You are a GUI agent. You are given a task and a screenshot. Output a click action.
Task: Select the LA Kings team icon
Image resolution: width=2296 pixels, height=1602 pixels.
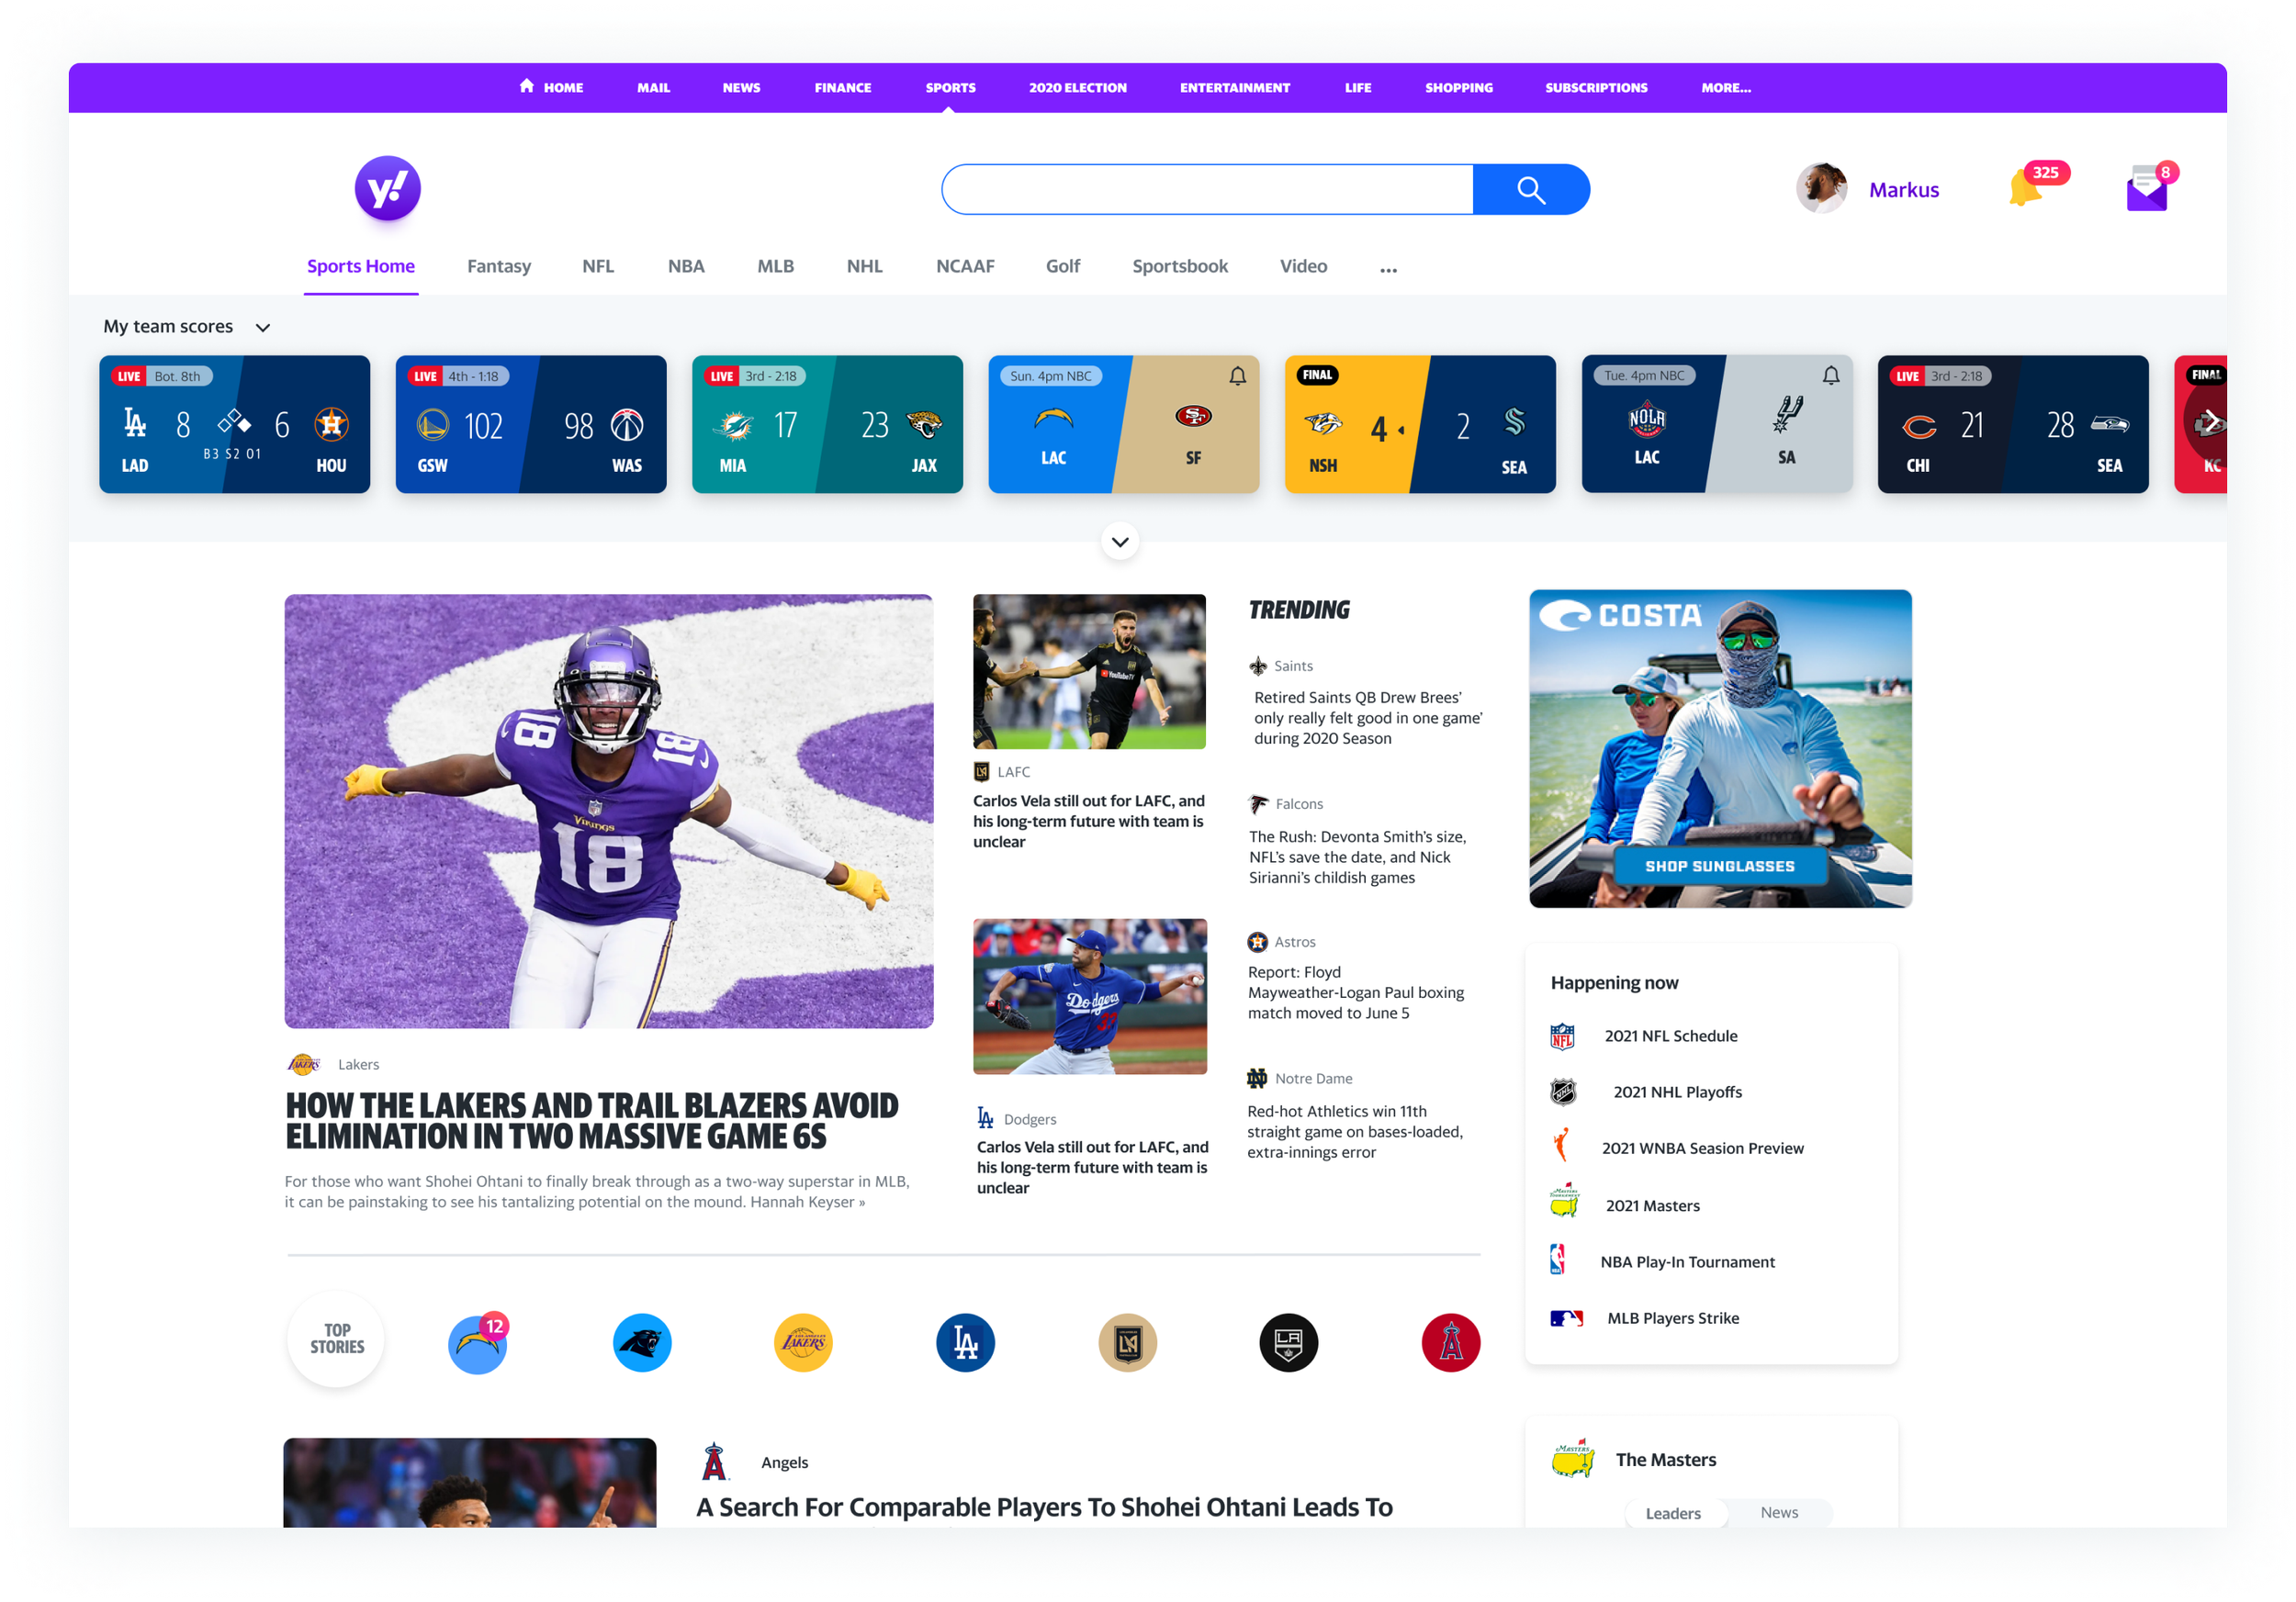(1288, 1343)
